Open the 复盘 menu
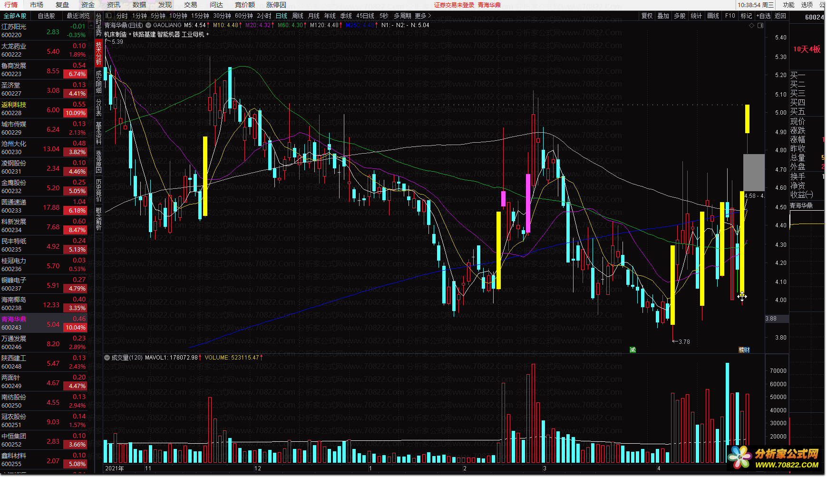This screenshot has width=827, height=477. (x=62, y=5)
